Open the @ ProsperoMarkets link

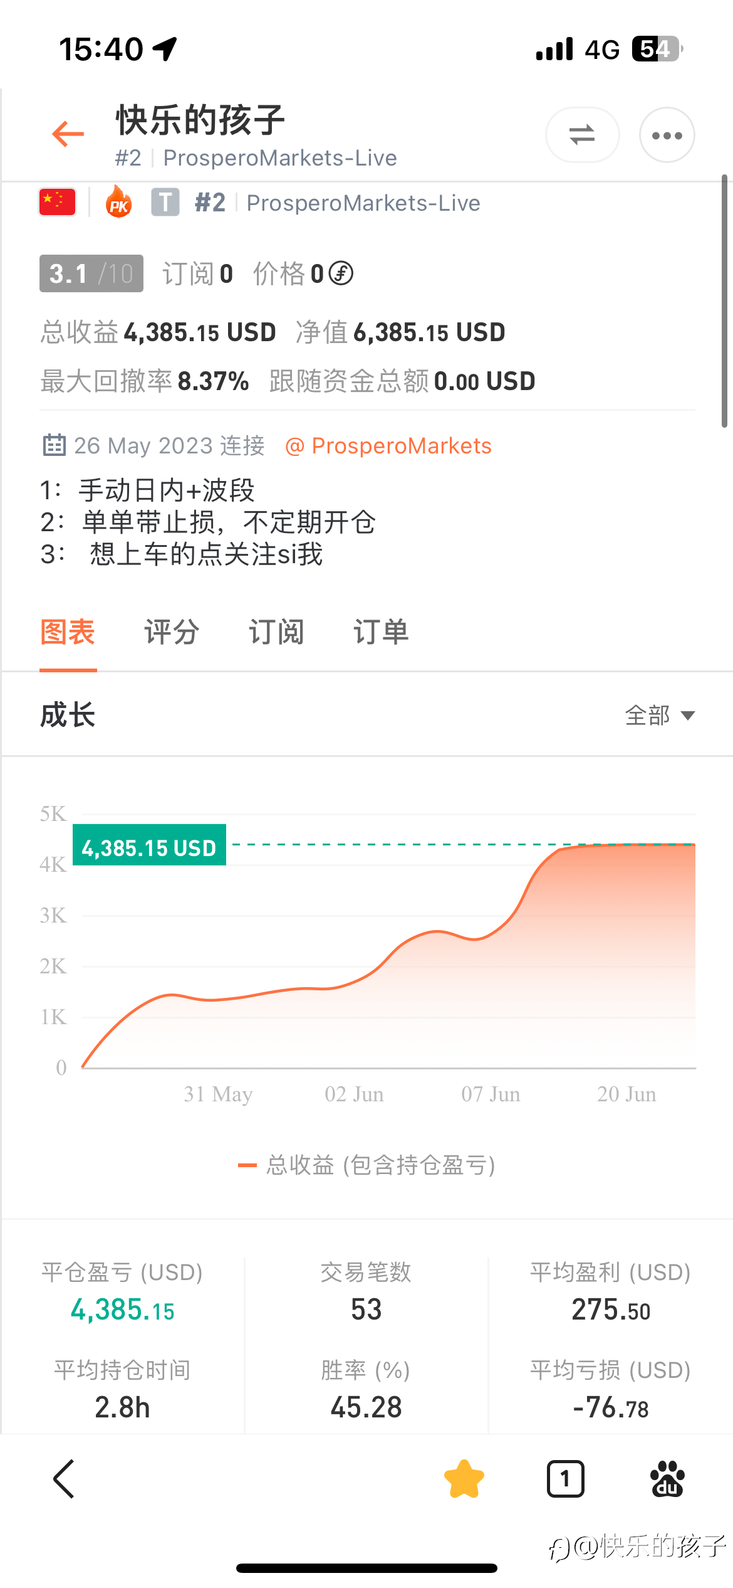tap(388, 446)
